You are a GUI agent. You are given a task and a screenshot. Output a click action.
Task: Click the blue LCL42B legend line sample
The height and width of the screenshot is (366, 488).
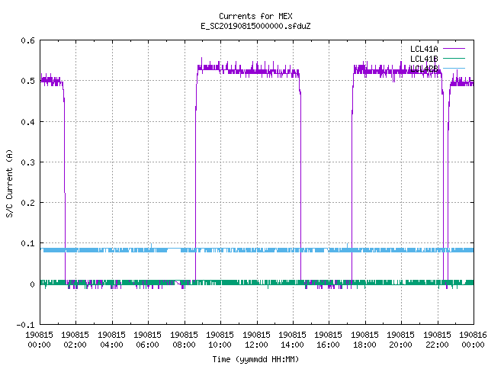pyautogui.click(x=454, y=68)
